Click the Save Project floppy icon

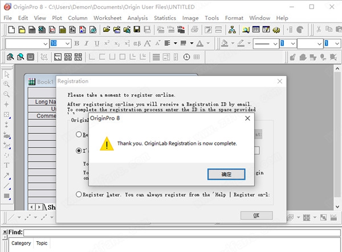coord(137,30)
